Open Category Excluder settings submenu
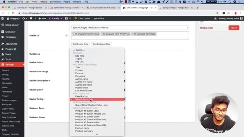The width and height of the screenshot is (244, 137). tap(10, 134)
